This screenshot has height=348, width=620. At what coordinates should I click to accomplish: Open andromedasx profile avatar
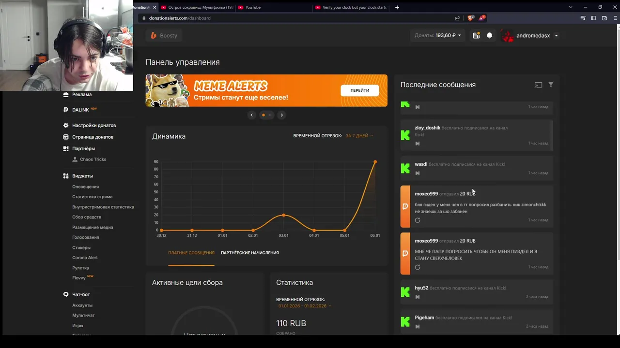(x=508, y=36)
